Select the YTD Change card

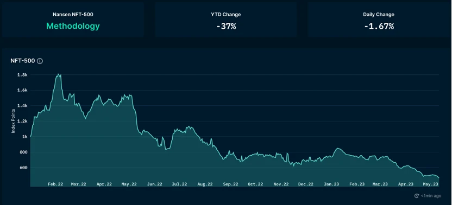pyautogui.click(x=225, y=20)
